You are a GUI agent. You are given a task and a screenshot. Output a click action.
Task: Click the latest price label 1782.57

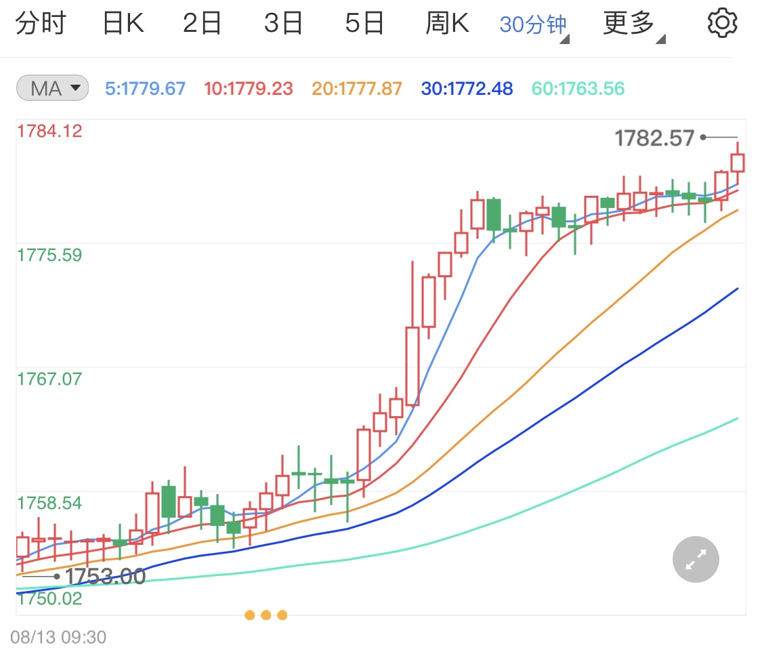pyautogui.click(x=654, y=138)
